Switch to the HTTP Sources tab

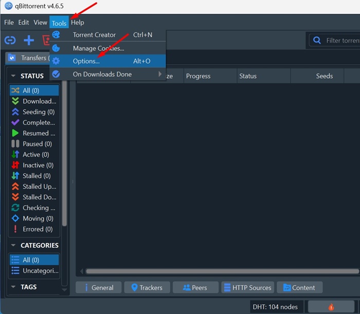[x=247, y=287]
